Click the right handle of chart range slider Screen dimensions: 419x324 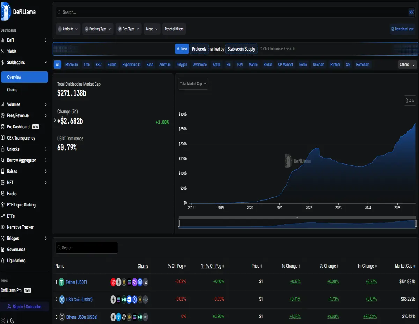(x=416, y=224)
